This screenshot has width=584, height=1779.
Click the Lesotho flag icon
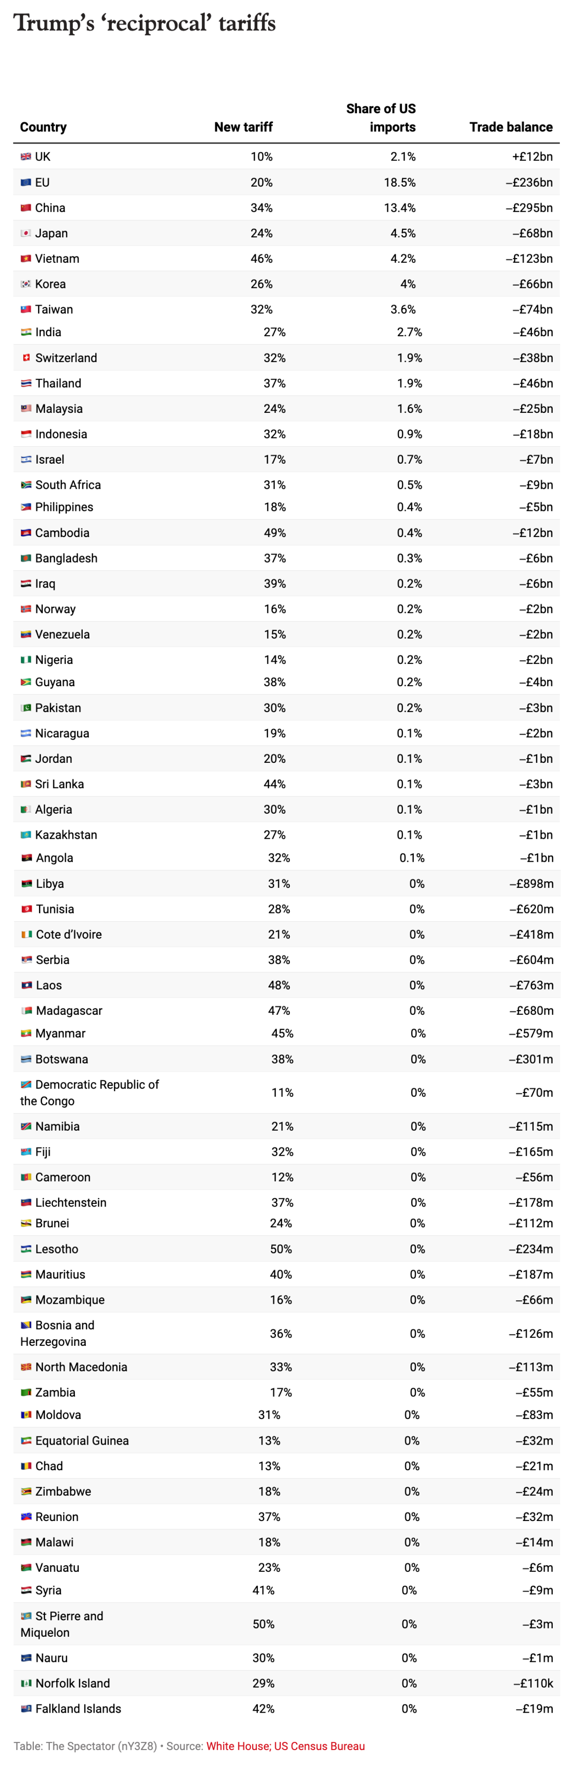(26, 1249)
